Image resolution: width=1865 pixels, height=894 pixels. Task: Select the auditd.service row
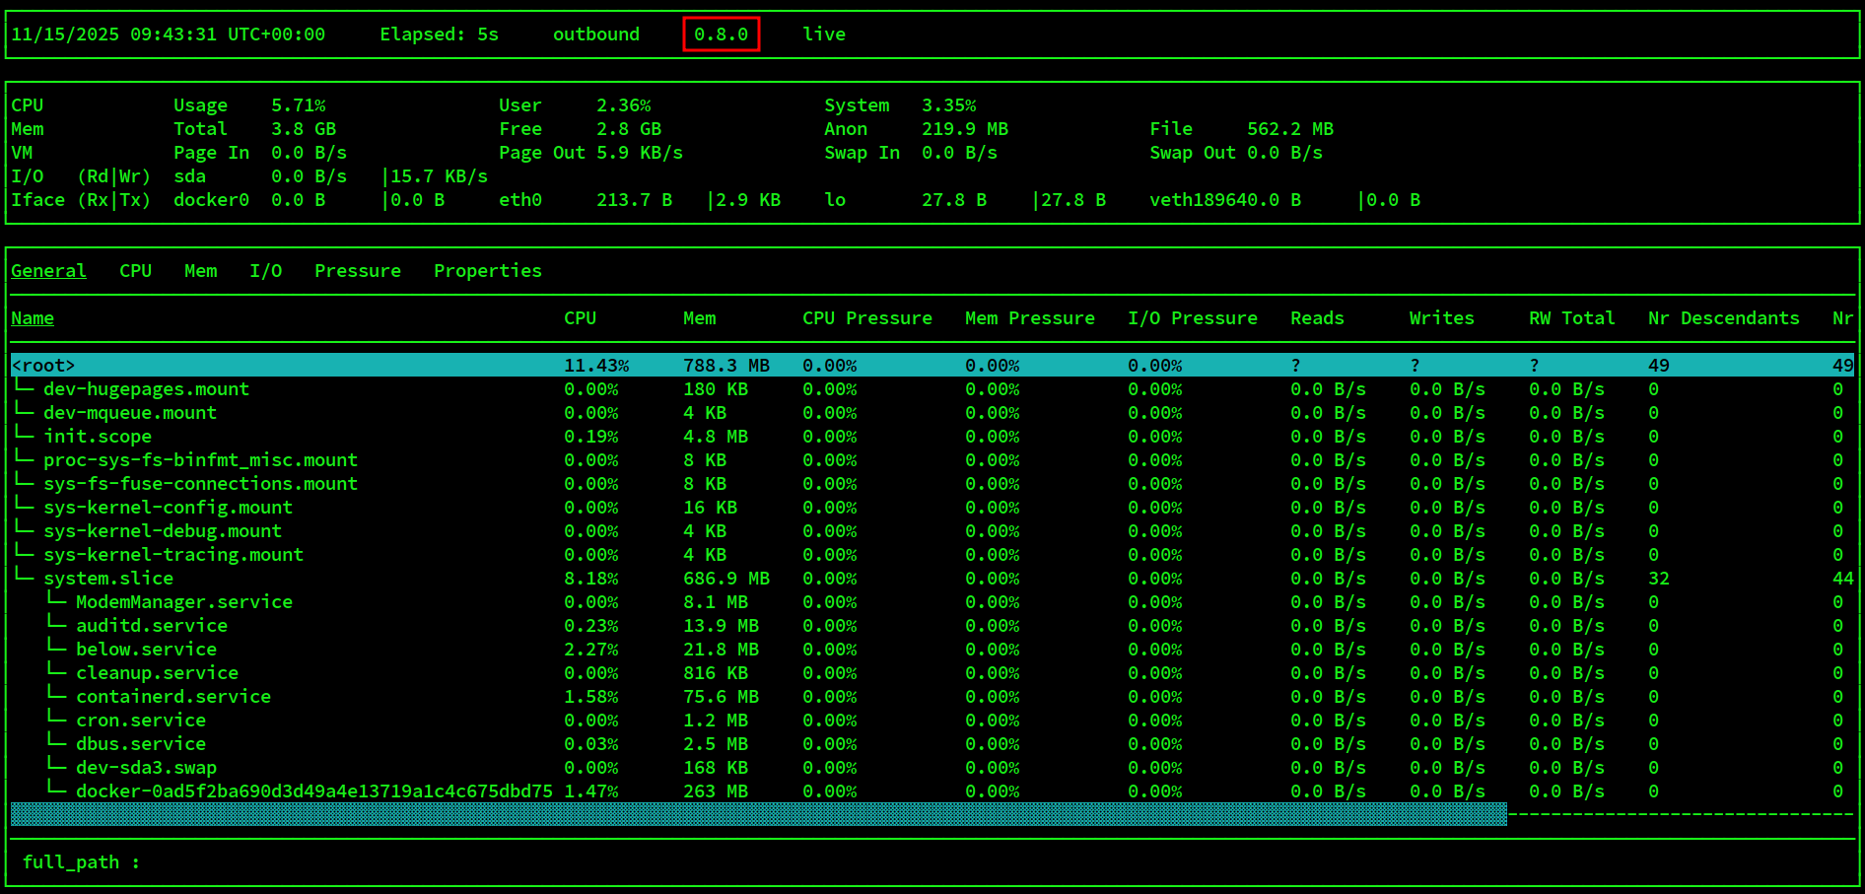(x=151, y=626)
